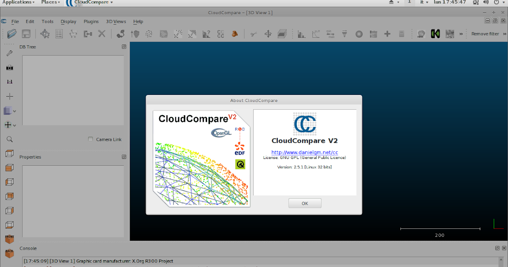Click the HPR plugin icon
The height and width of the screenshot is (267, 508).
421,34
